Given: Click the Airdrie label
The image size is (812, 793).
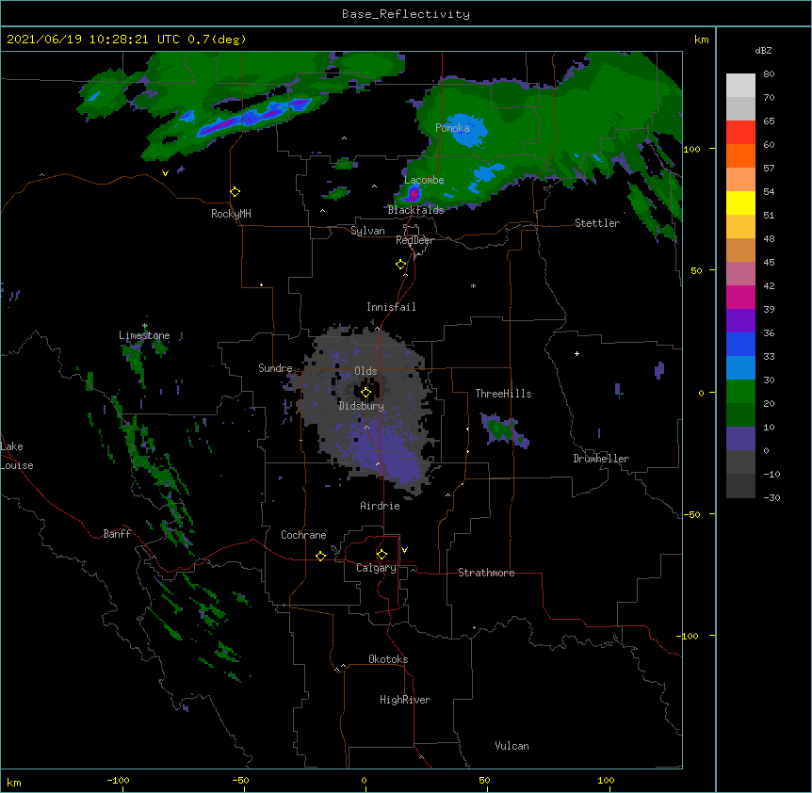Looking at the screenshot, I should [x=381, y=506].
